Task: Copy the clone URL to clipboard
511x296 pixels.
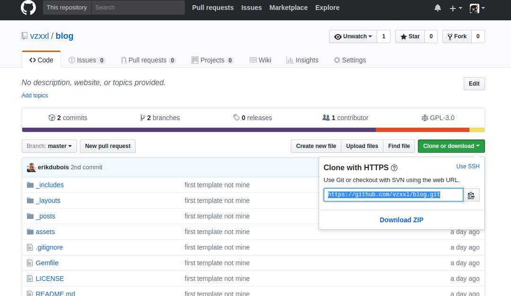Action: tap(471, 194)
